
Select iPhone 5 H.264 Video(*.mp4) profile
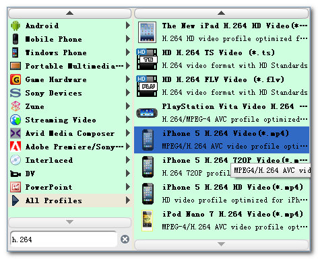pos(222,140)
